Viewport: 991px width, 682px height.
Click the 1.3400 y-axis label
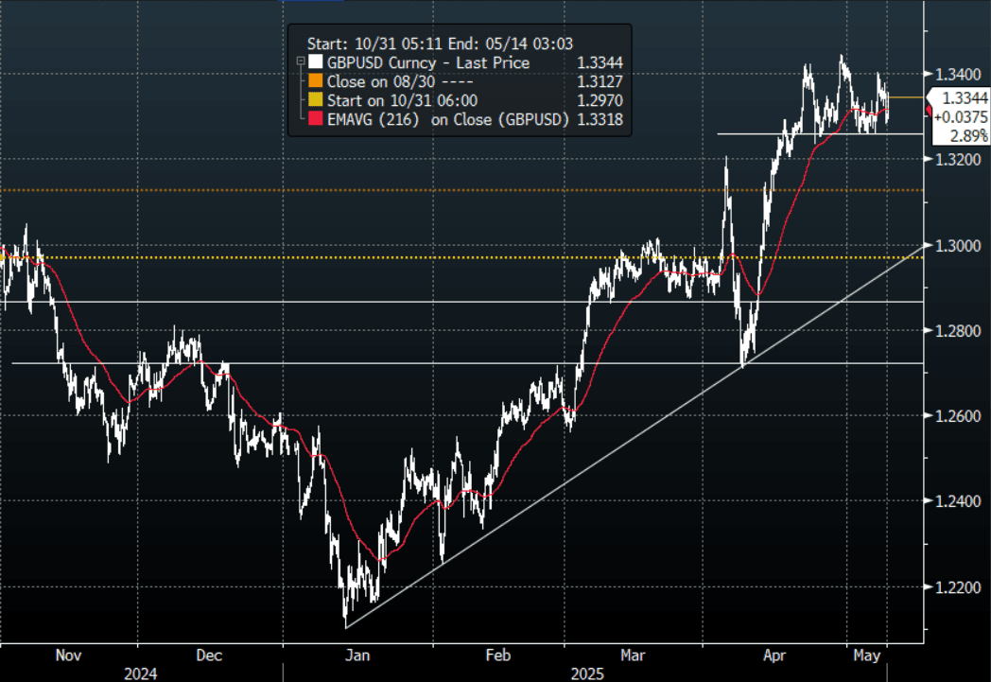(958, 75)
